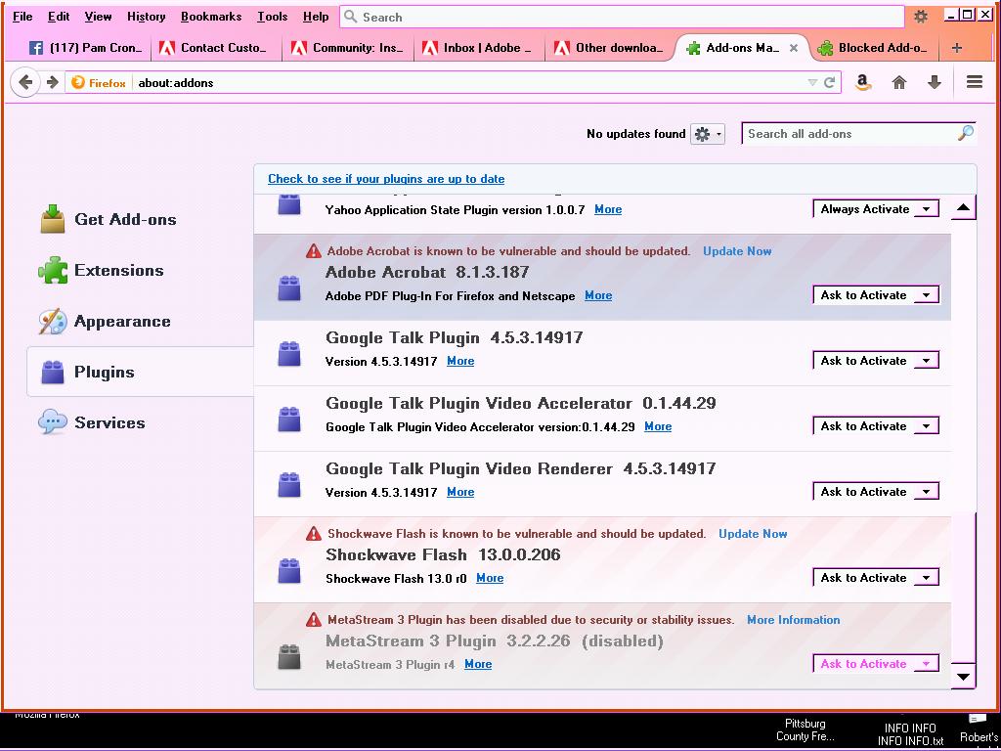Switch to the Inbox | Adobe tab
This screenshot has height=751, width=1001.
(479, 48)
